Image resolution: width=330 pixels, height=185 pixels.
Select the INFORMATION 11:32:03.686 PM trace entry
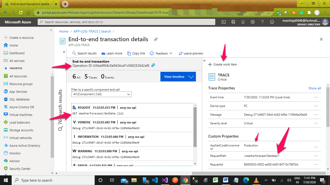(132, 139)
